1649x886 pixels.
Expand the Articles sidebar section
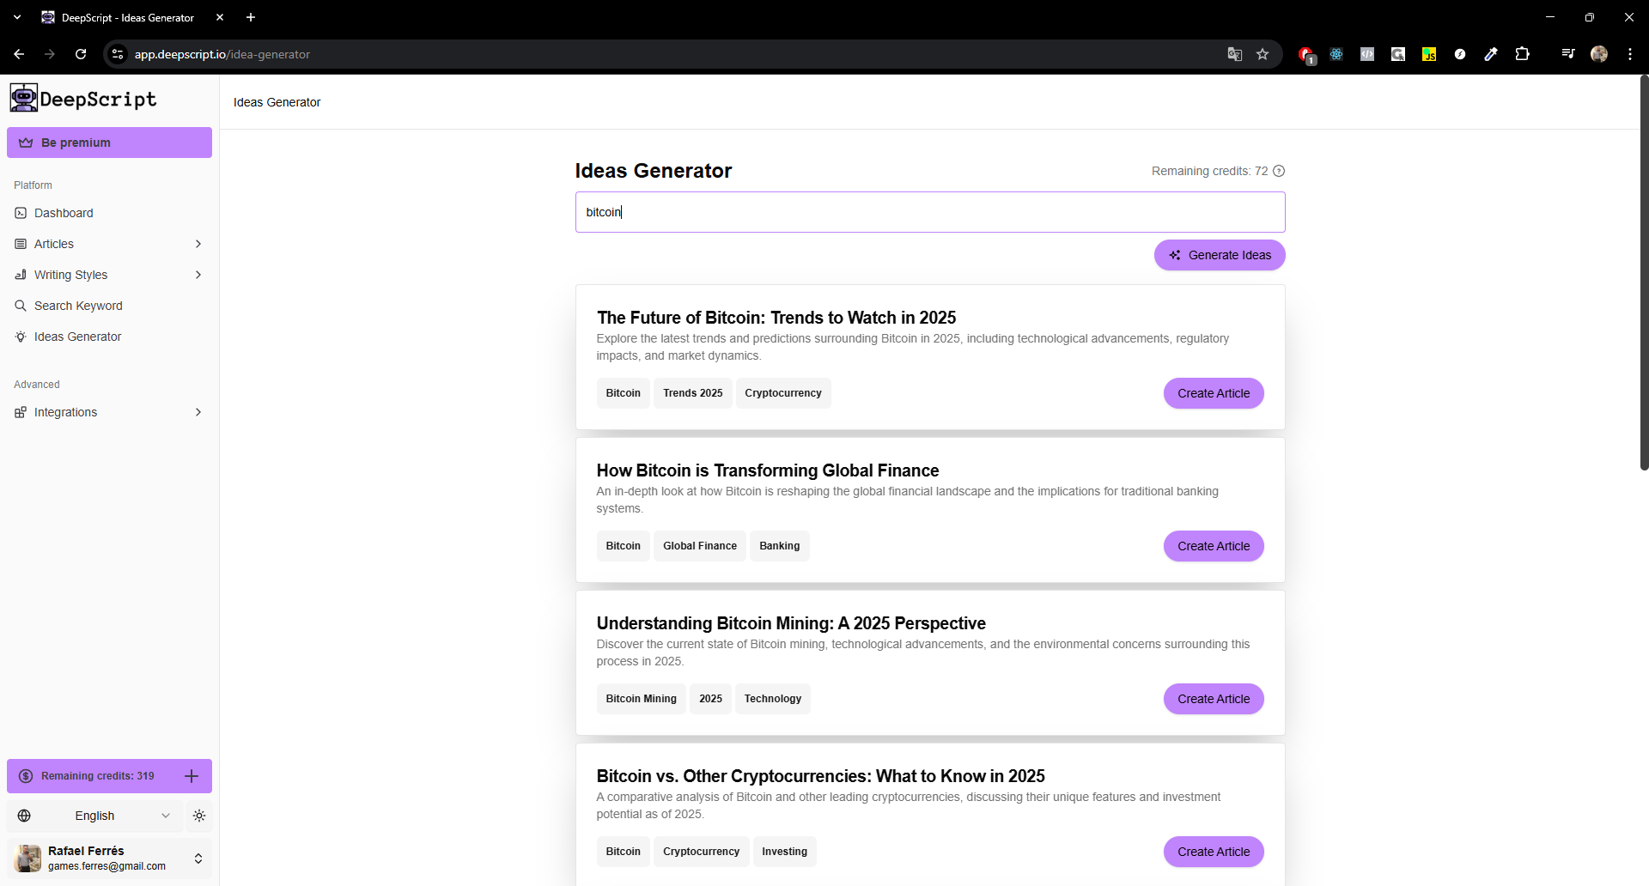[198, 244]
